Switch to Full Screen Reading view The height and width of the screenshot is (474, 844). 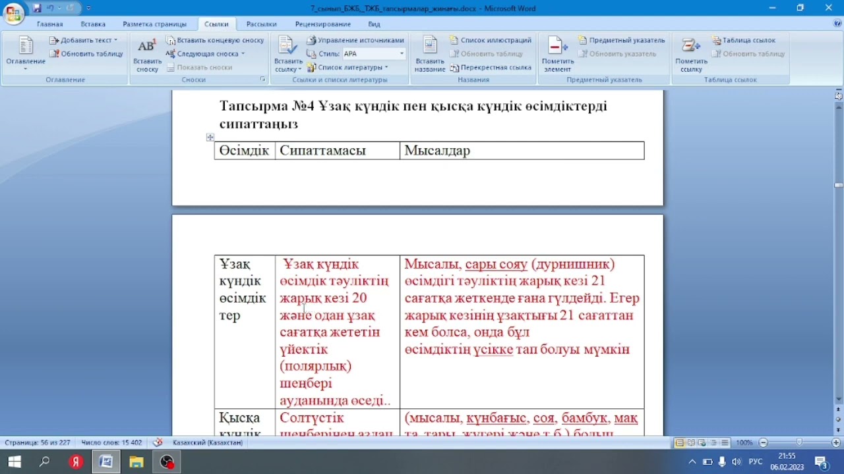tap(691, 442)
